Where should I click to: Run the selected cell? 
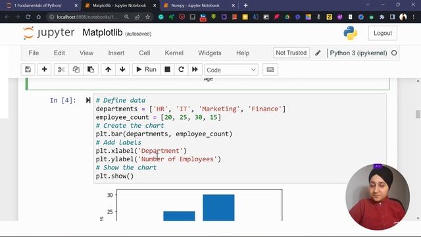pos(146,70)
